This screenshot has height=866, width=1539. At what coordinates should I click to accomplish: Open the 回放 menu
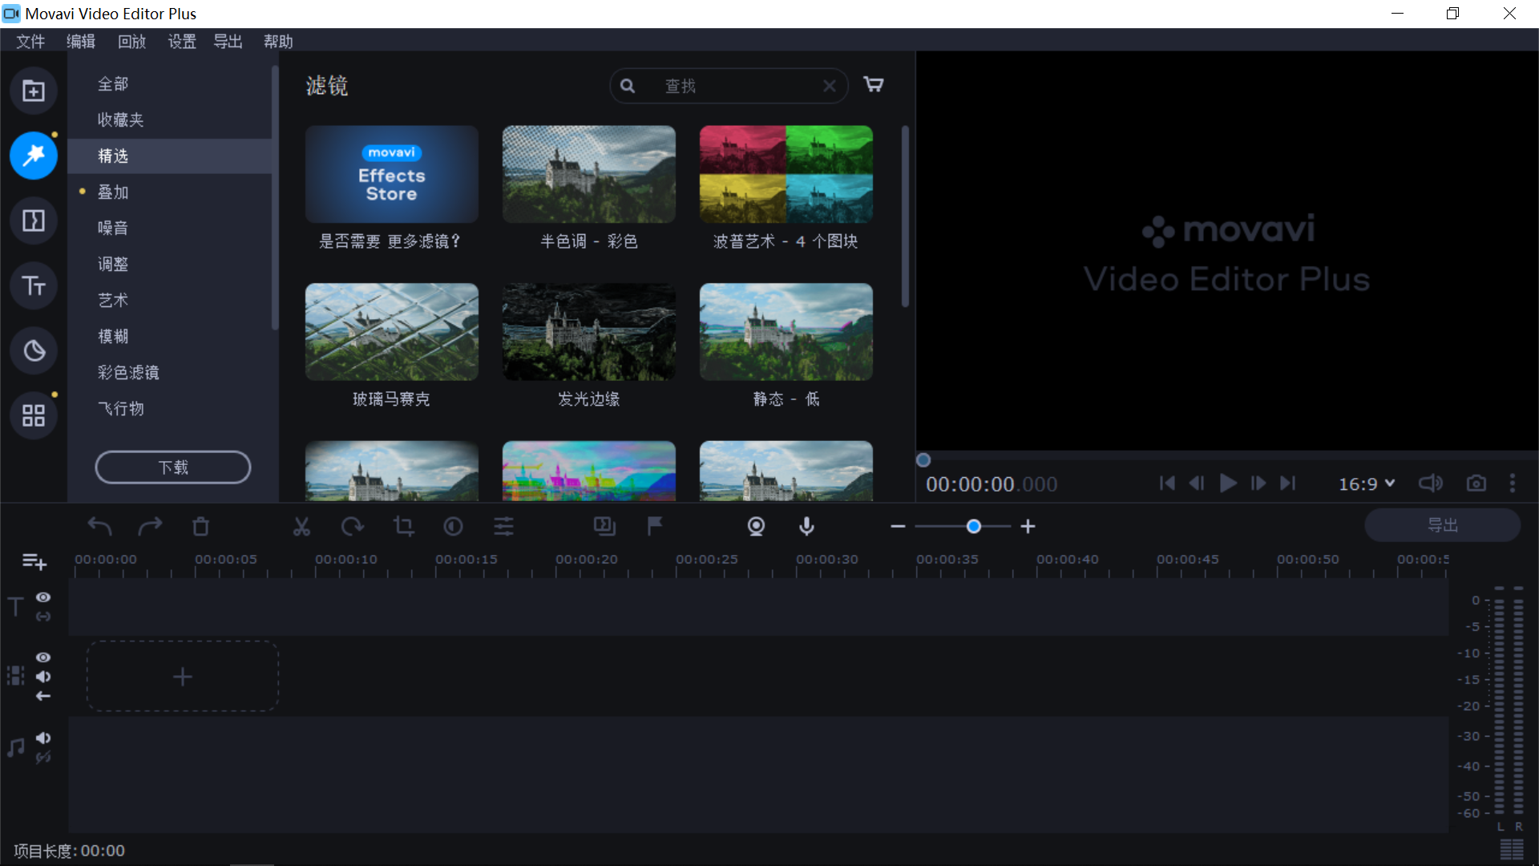click(131, 42)
